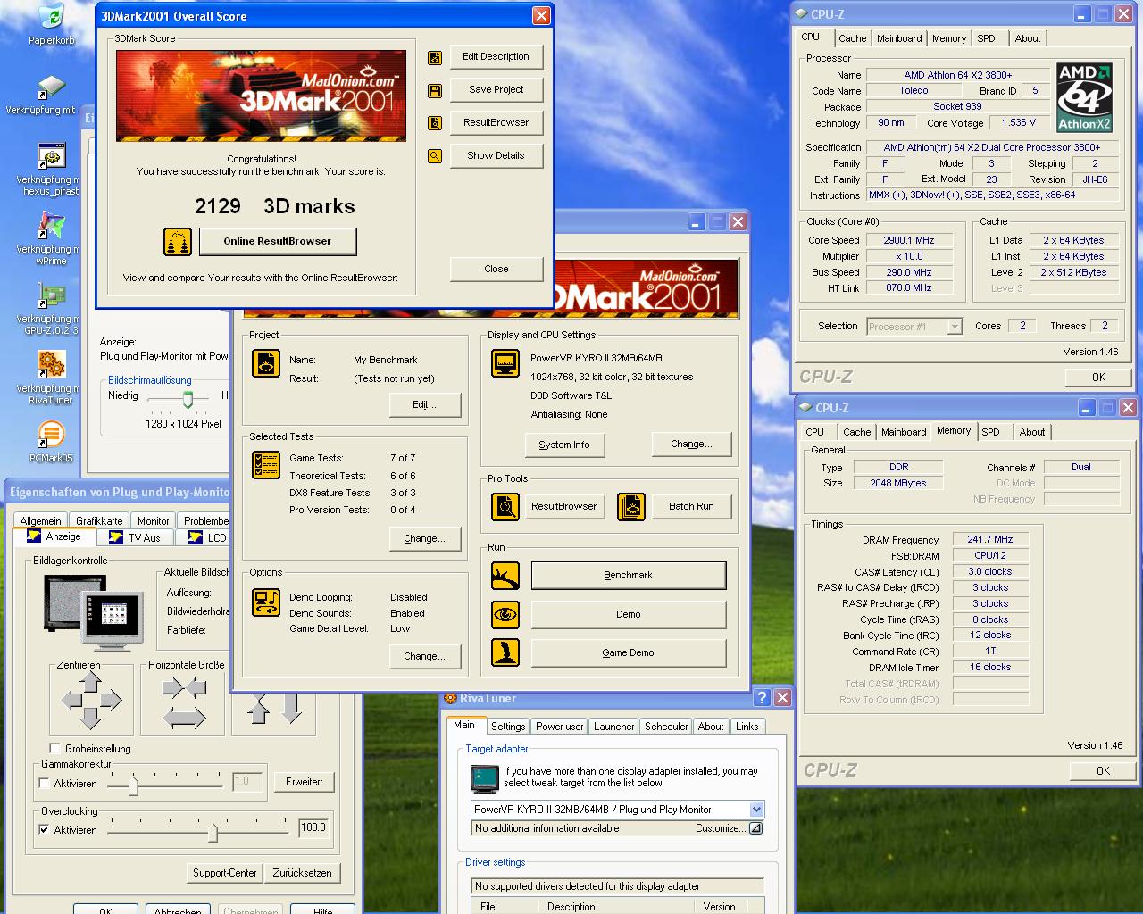Click the magnifier icon beside Show Details

click(435, 156)
